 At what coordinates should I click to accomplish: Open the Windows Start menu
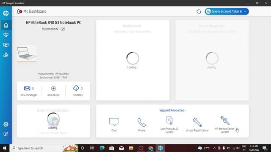click(5, 148)
